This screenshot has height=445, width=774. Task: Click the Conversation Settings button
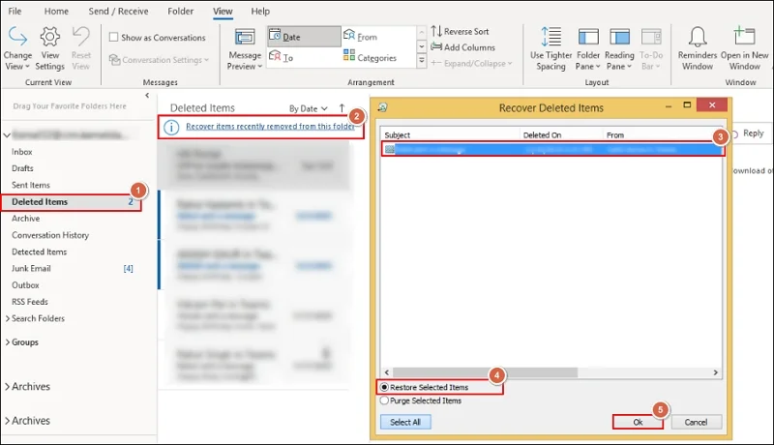coord(159,60)
